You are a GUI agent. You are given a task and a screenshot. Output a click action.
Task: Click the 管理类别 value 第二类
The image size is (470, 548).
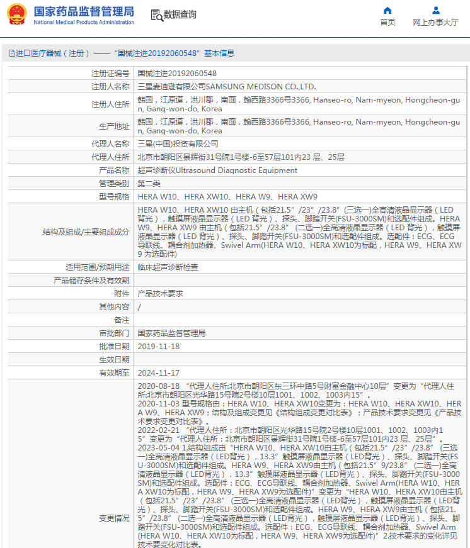[x=149, y=184]
